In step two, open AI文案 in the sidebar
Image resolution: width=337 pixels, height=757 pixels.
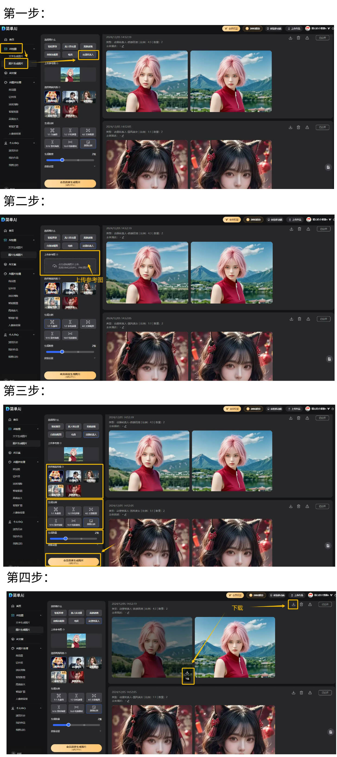click(12, 264)
